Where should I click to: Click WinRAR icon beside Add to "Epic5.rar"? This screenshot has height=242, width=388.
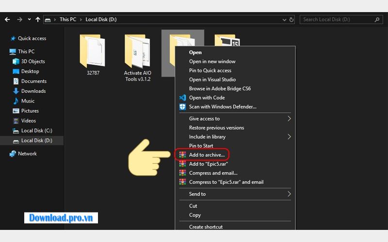click(x=183, y=164)
